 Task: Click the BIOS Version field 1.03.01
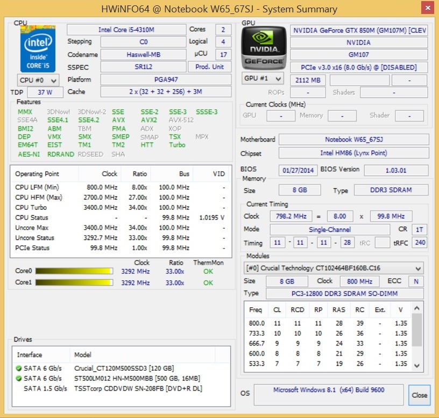(x=396, y=170)
